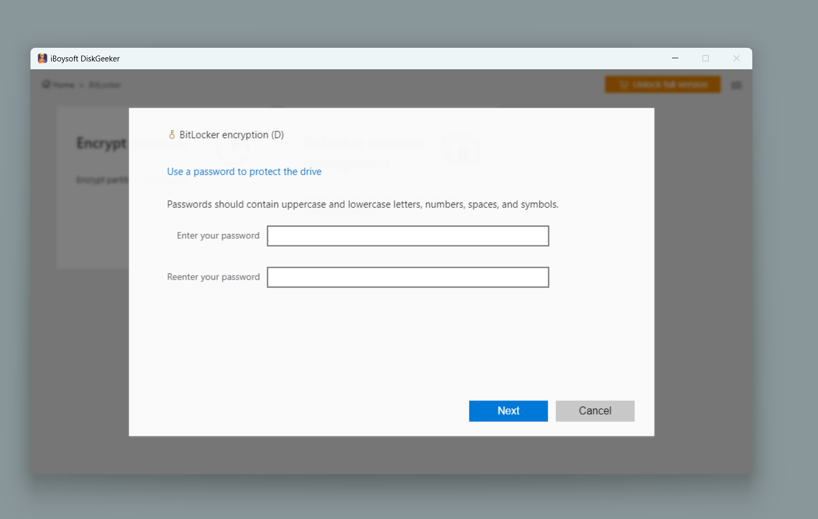Close the iBoysoft DiskGeeker window
Image resolution: width=818 pixels, height=519 pixels.
(x=737, y=58)
